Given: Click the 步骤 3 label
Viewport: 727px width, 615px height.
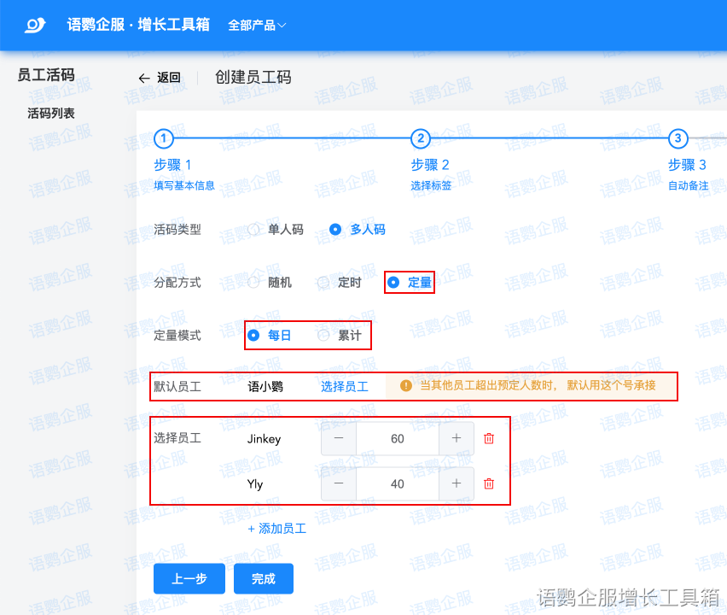Looking at the screenshot, I should point(687,165).
